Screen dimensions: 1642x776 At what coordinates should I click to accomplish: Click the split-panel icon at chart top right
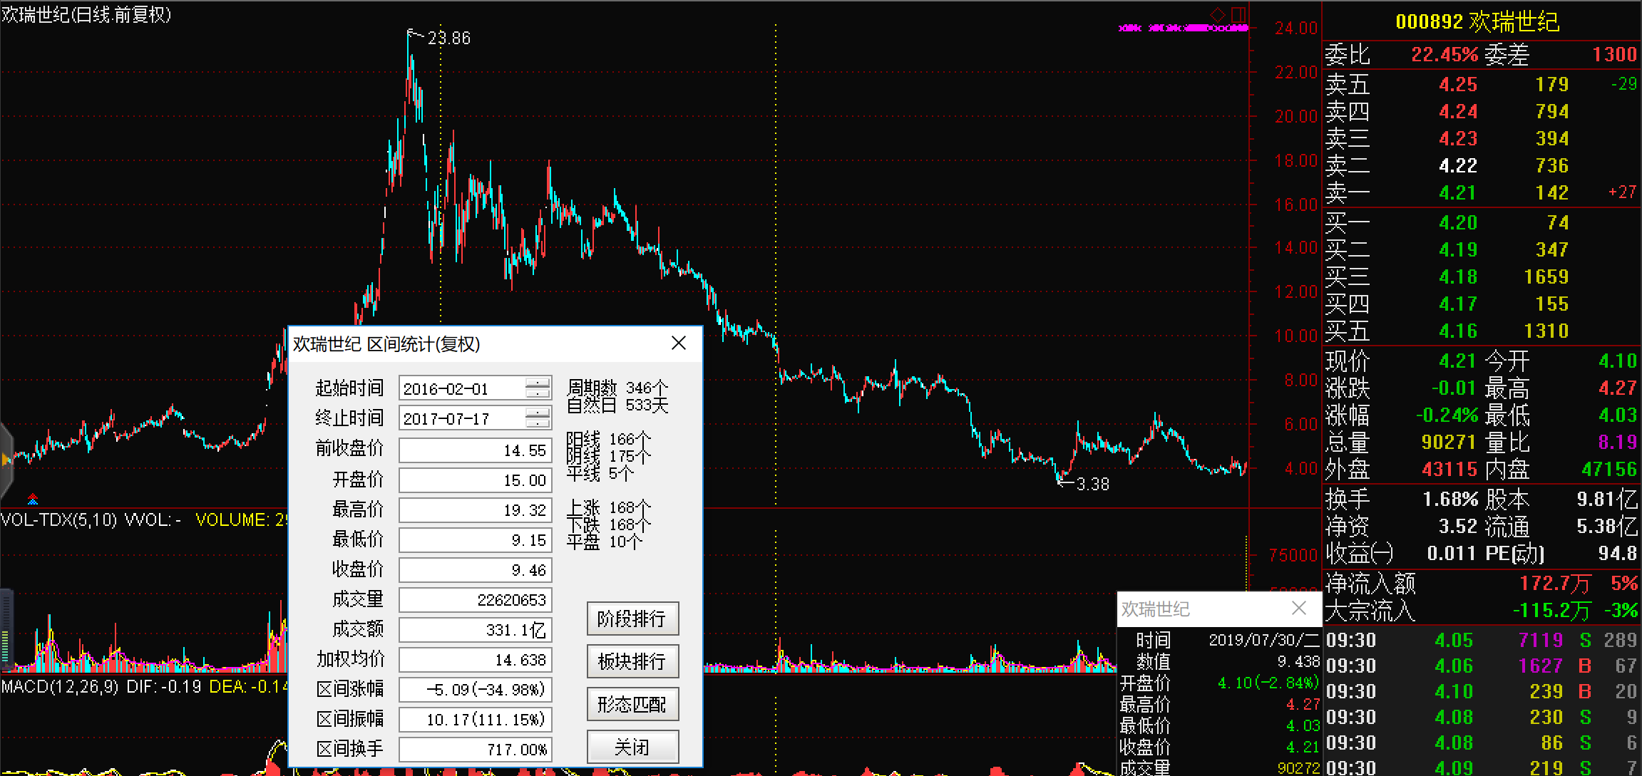(x=1238, y=14)
